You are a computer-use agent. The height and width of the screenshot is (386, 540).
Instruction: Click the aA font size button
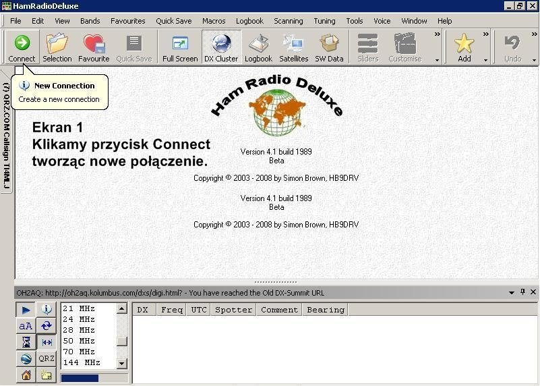pyautogui.click(x=26, y=326)
